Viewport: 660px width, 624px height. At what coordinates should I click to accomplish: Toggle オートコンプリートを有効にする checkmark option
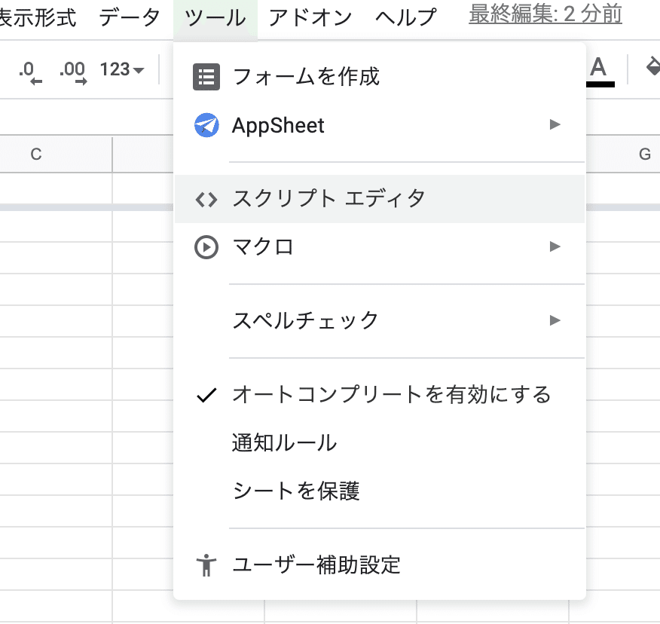point(391,394)
